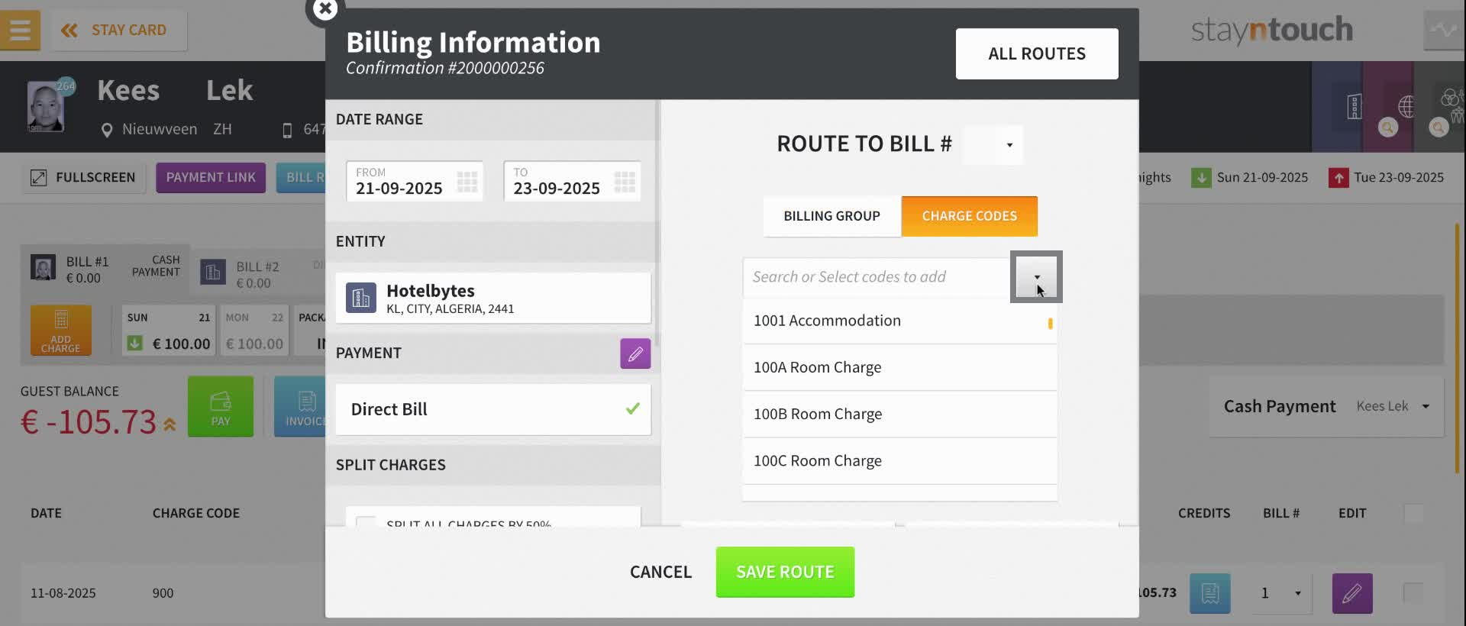The height and width of the screenshot is (626, 1466).
Task: Click the location pin icon near Nieuwveen
Action: (x=107, y=131)
